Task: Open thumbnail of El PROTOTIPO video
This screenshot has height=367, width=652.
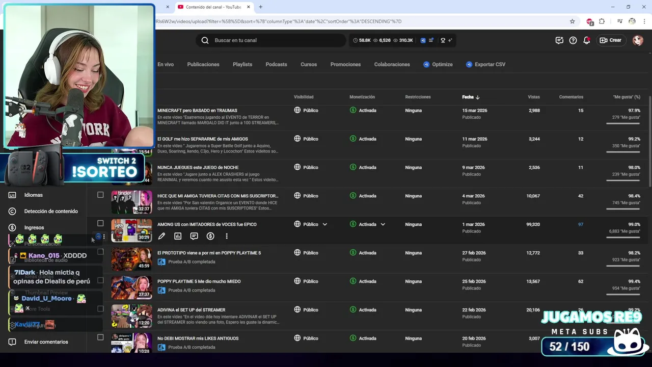Action: (131, 259)
